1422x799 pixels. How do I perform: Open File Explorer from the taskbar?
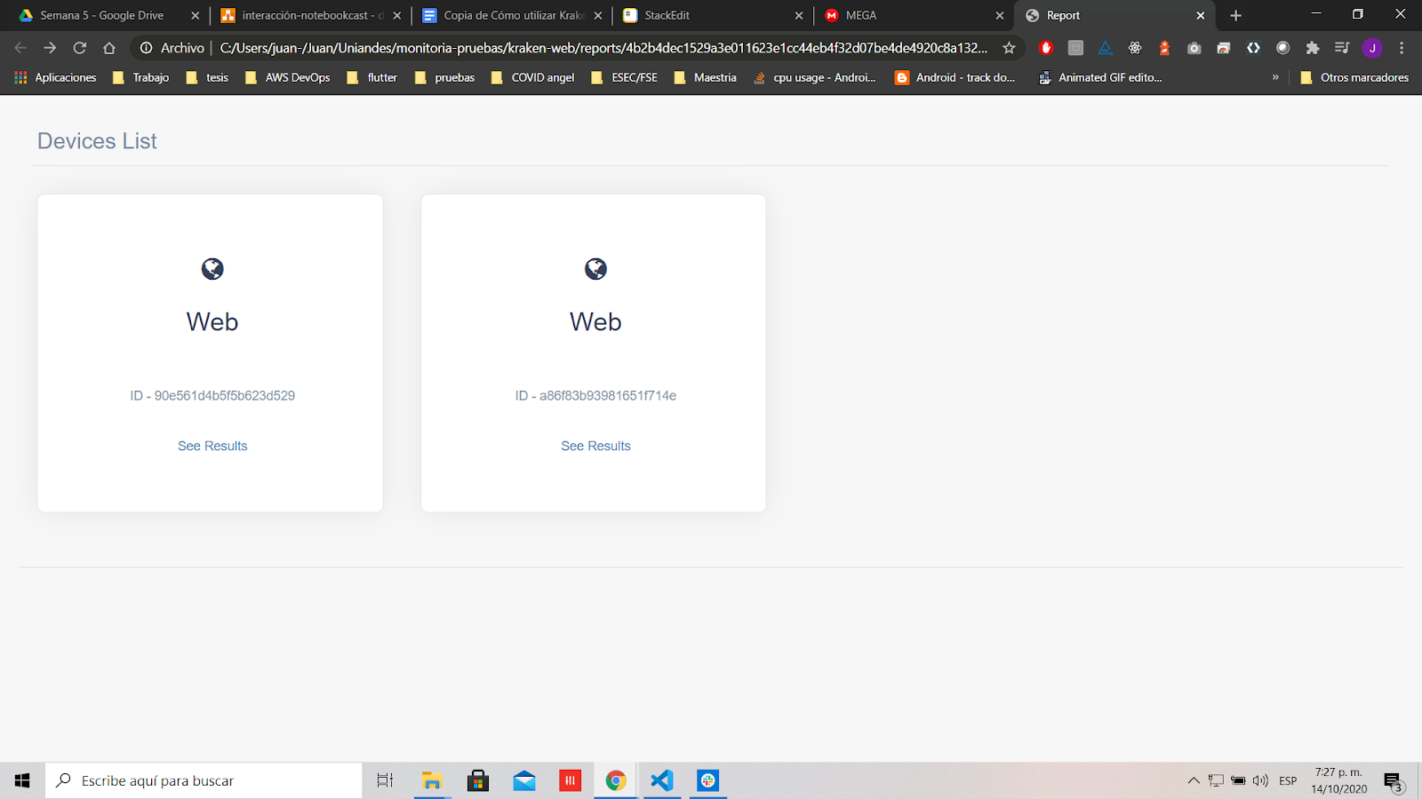[432, 780]
